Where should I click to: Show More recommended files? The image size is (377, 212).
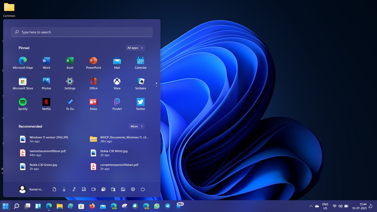pos(137,126)
